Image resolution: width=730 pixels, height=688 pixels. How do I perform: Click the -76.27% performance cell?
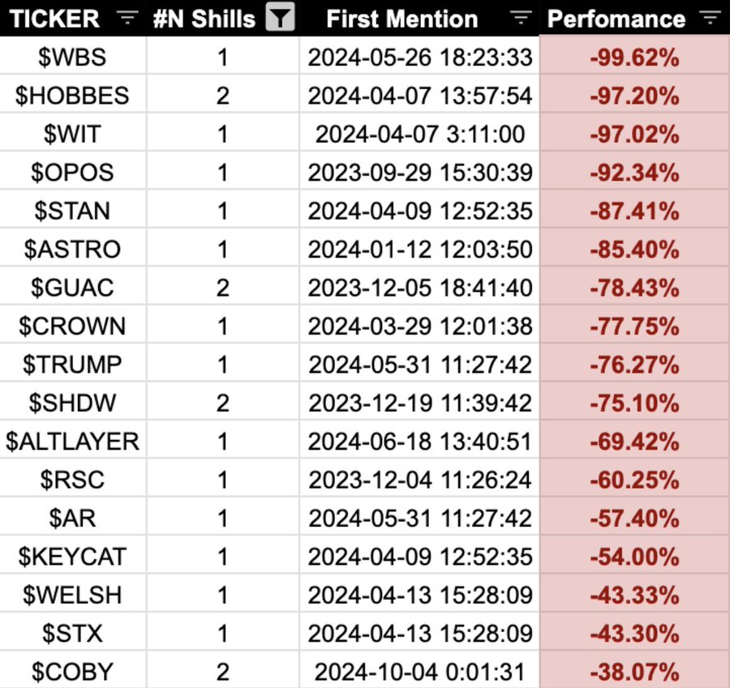click(634, 365)
